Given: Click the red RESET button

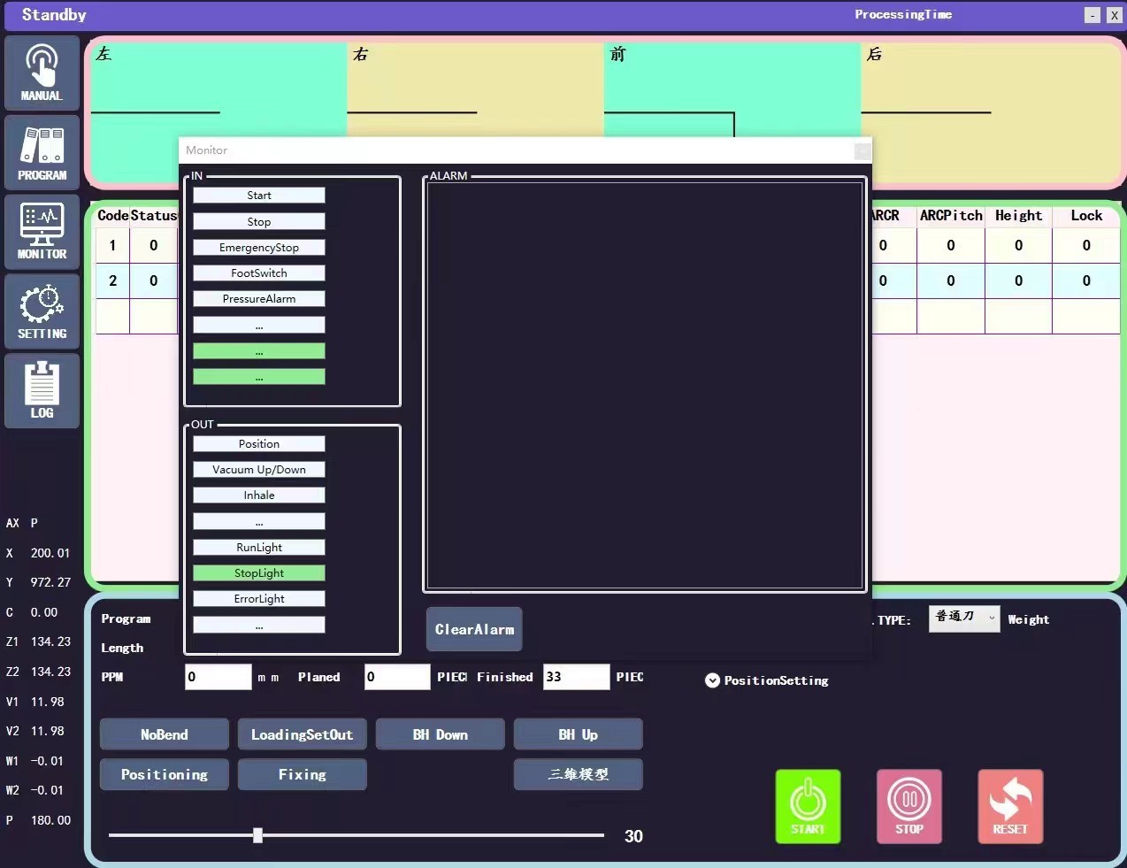Looking at the screenshot, I should click(x=1009, y=806).
